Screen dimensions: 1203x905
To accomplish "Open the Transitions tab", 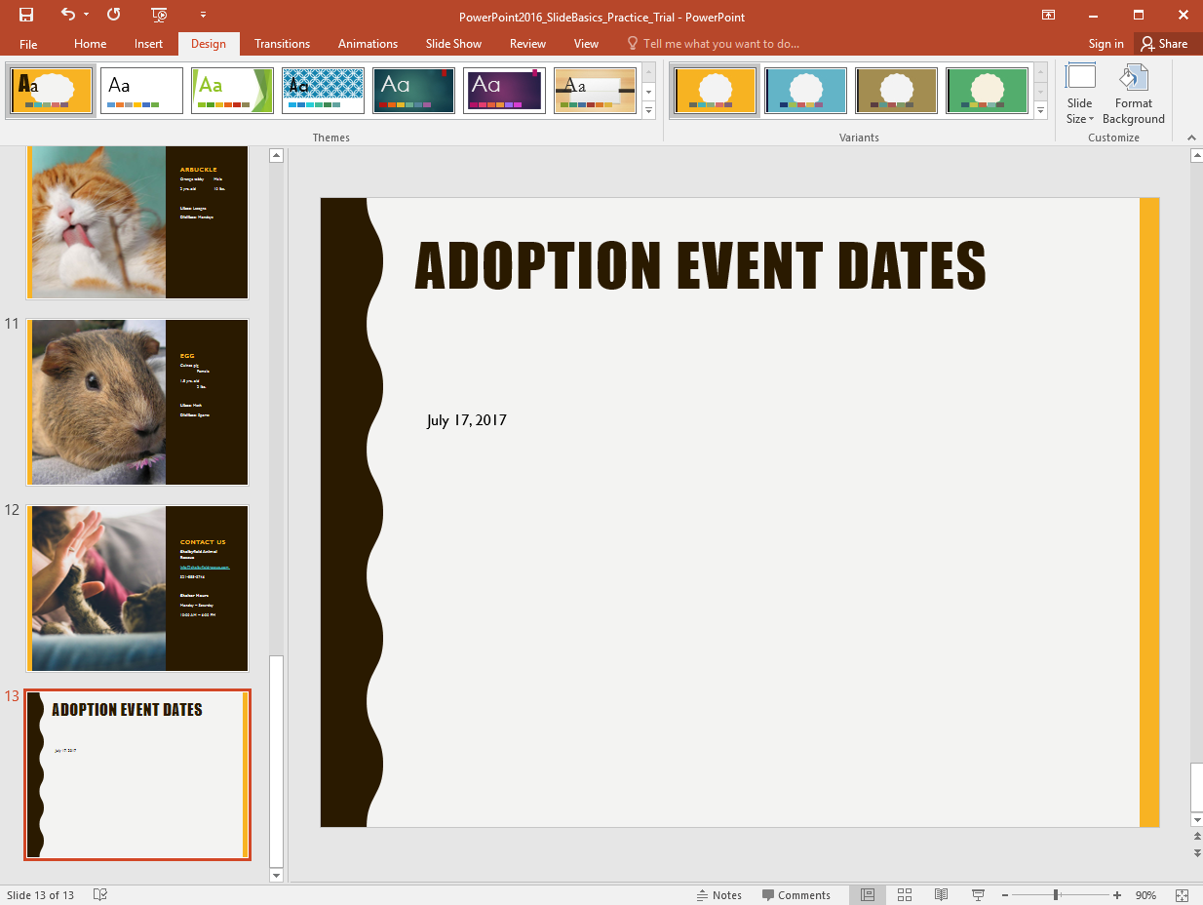I will pyautogui.click(x=282, y=44).
